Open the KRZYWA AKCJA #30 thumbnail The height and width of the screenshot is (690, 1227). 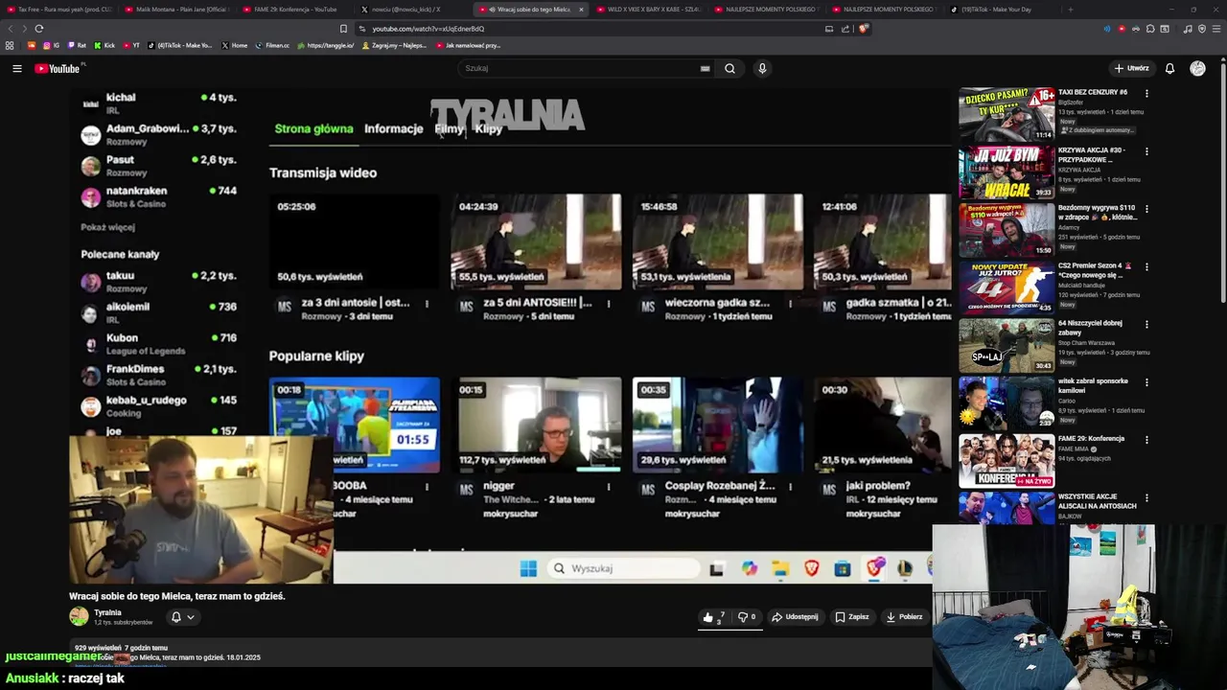(x=1007, y=172)
